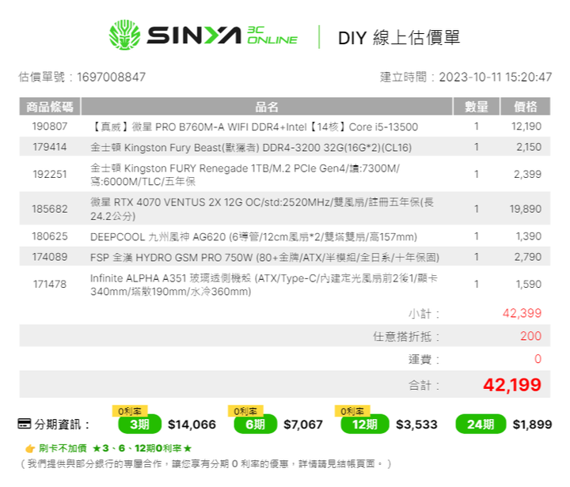Click the 0利率 tag above 3期
This screenshot has width=570, height=487.
[130, 411]
